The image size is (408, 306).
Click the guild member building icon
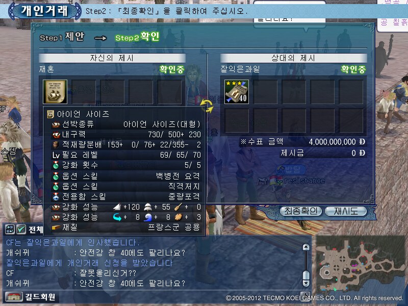click(x=14, y=297)
